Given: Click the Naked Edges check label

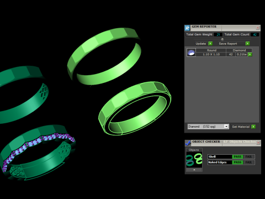Looking at the screenshot, I should pyautogui.click(x=218, y=163).
